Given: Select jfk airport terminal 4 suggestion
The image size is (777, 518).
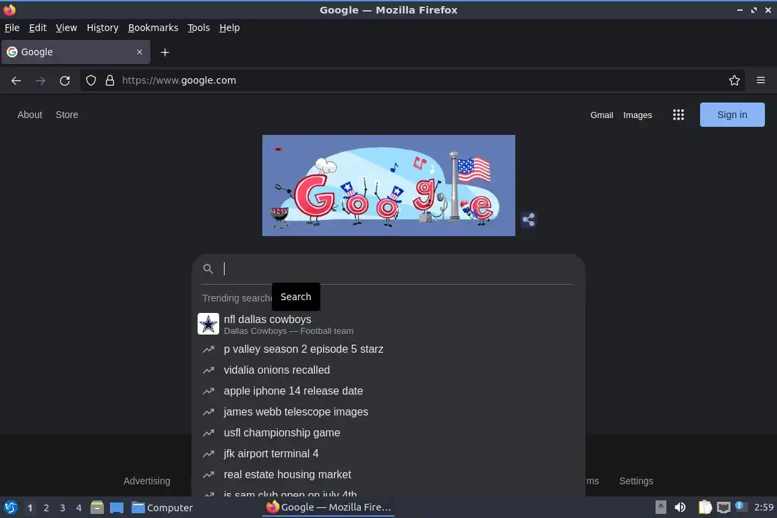Looking at the screenshot, I should pos(388,453).
